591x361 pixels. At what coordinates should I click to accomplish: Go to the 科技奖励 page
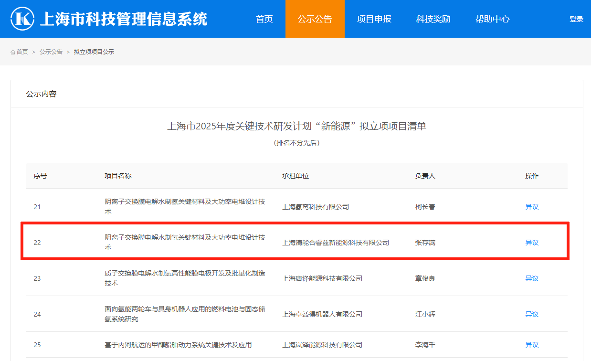point(433,19)
